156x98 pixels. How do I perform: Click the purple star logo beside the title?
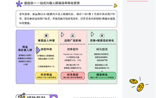pos(19,4)
